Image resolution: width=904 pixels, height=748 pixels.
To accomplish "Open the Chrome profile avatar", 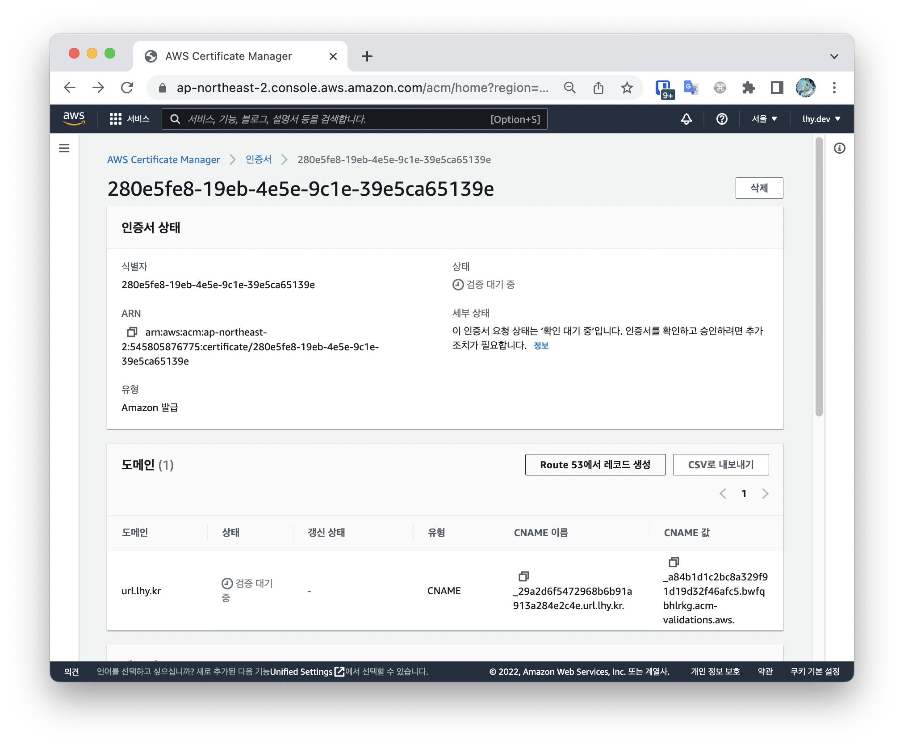I will click(805, 88).
